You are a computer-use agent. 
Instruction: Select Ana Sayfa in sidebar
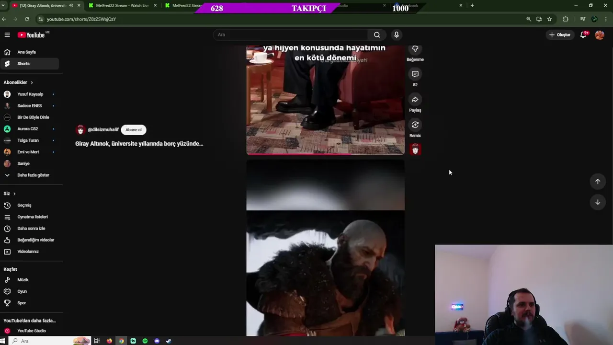[29, 52]
